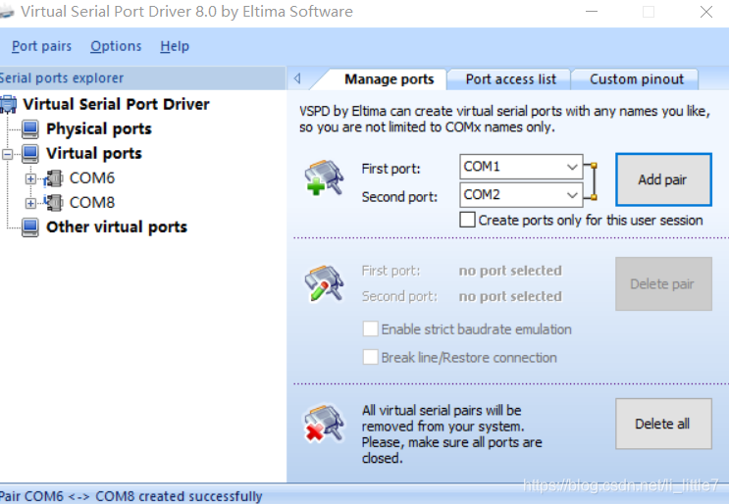Click the COM6 serial connector icon

pyautogui.click(x=53, y=178)
